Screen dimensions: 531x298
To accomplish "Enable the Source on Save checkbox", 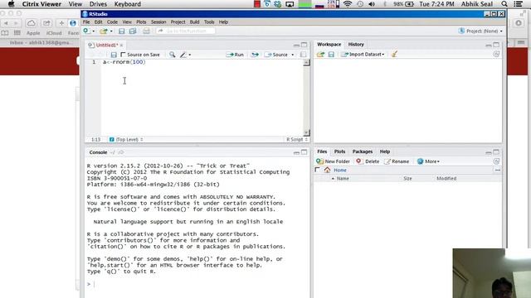I will coord(124,55).
